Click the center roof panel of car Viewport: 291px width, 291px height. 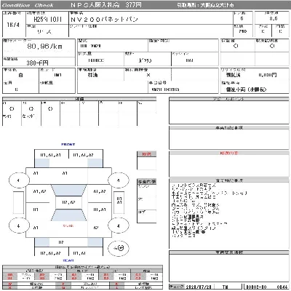coord(68,202)
